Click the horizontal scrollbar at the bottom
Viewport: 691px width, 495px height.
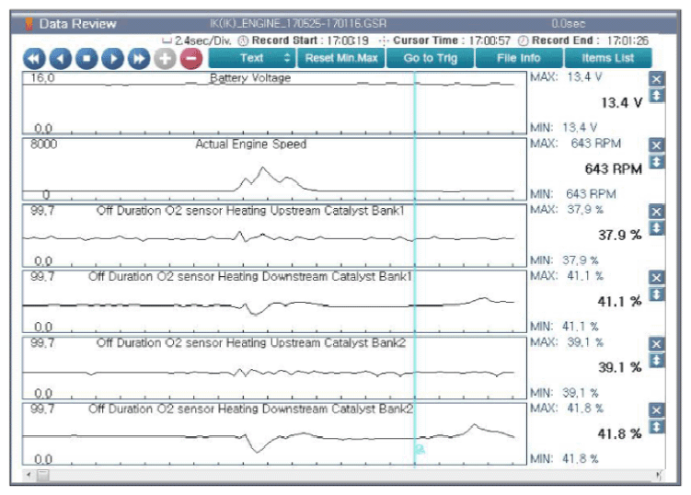tap(340, 475)
